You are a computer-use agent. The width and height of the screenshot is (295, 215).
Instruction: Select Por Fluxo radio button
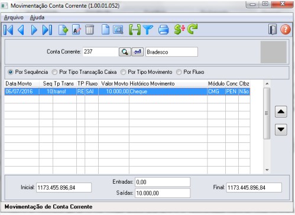tap(179, 72)
